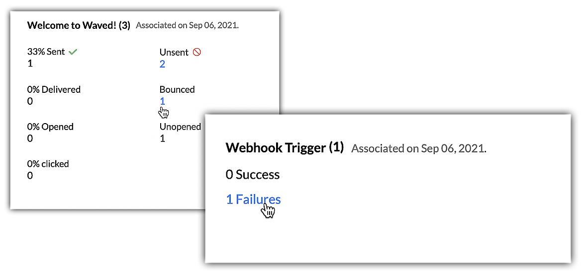Image resolution: width=581 pixels, height=273 pixels.
Task: Click the Bounced label
Action: (177, 89)
